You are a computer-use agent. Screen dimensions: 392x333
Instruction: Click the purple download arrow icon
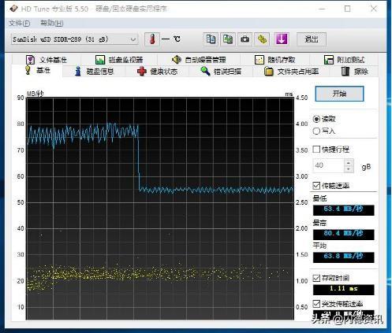[x=282, y=39]
